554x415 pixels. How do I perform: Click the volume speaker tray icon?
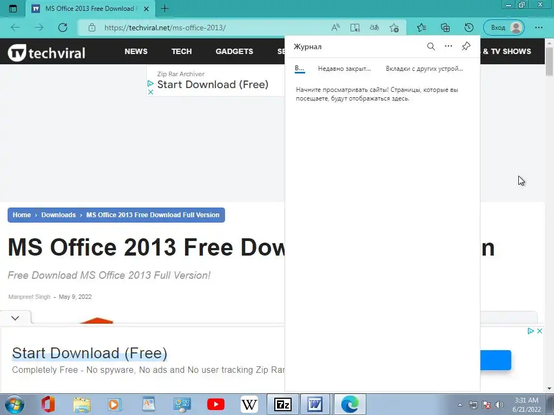tap(499, 405)
